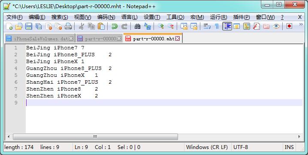Viewport: 308px width, 155px height.
Task: Close the iPhoneSaleVolumes.dat tab
Action: [x=71, y=39]
